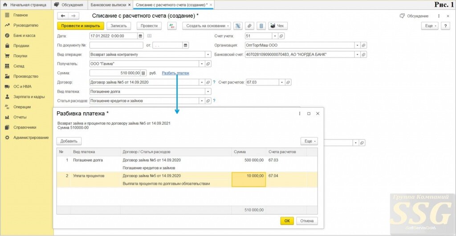Click the Провести button
This screenshot has width=456, height=236.
(149, 26)
